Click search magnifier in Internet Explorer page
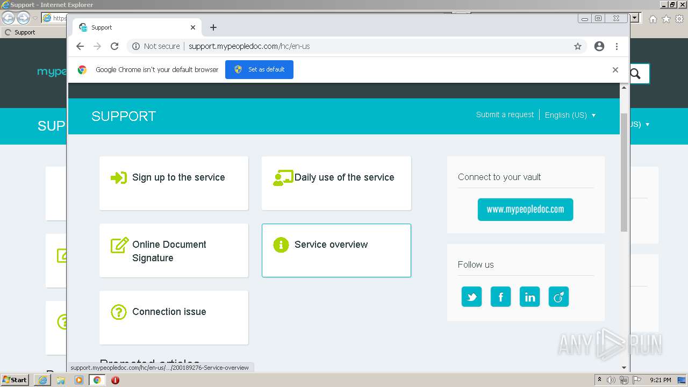The height and width of the screenshot is (387, 688). 636,74
